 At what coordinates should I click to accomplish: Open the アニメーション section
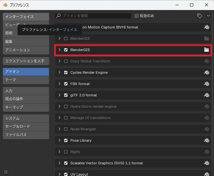click(x=26, y=50)
